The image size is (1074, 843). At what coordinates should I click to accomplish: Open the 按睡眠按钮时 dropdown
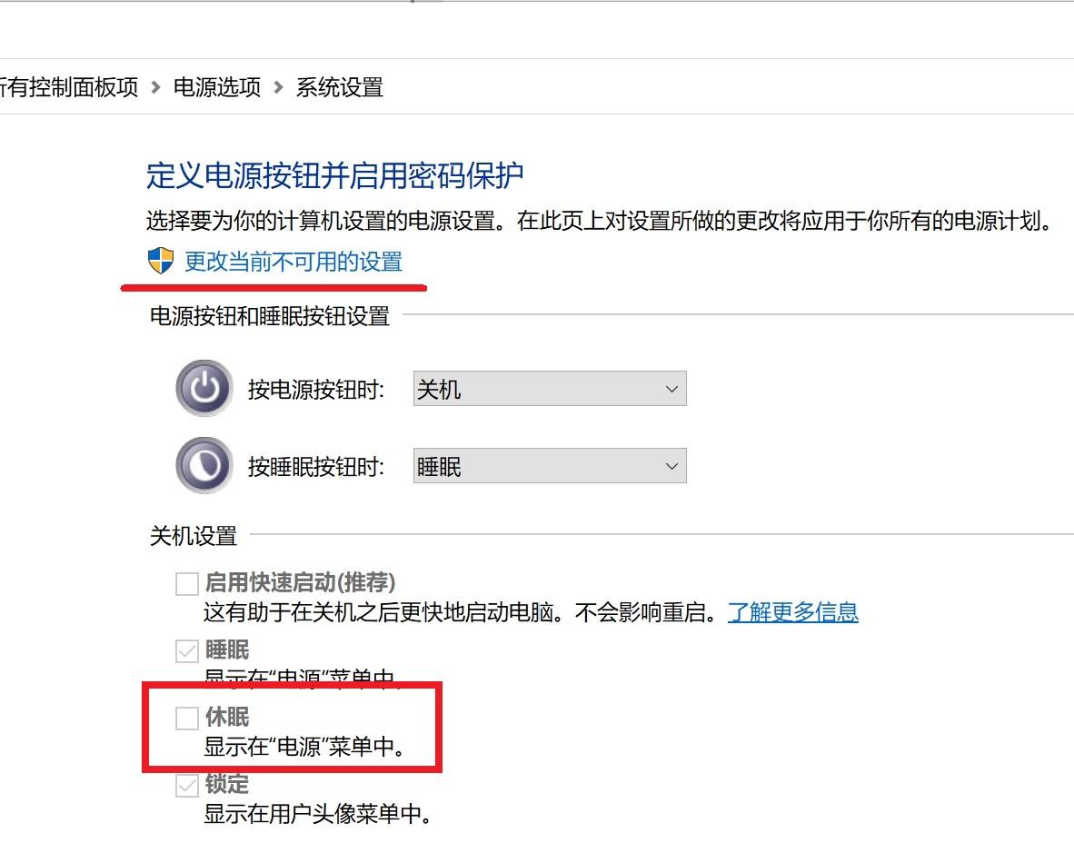coord(550,466)
